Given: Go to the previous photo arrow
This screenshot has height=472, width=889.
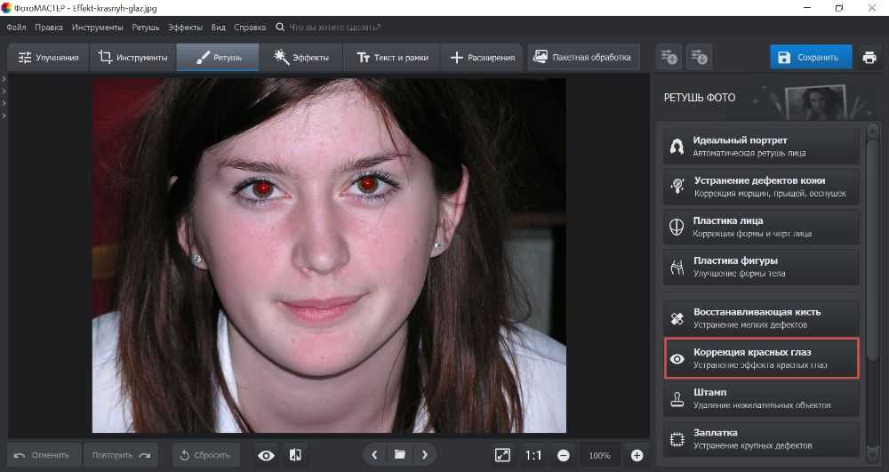Looking at the screenshot, I should click(374, 455).
